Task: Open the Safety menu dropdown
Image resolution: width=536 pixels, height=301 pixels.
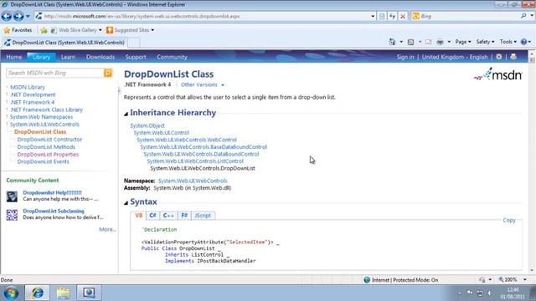Action: pos(485,42)
